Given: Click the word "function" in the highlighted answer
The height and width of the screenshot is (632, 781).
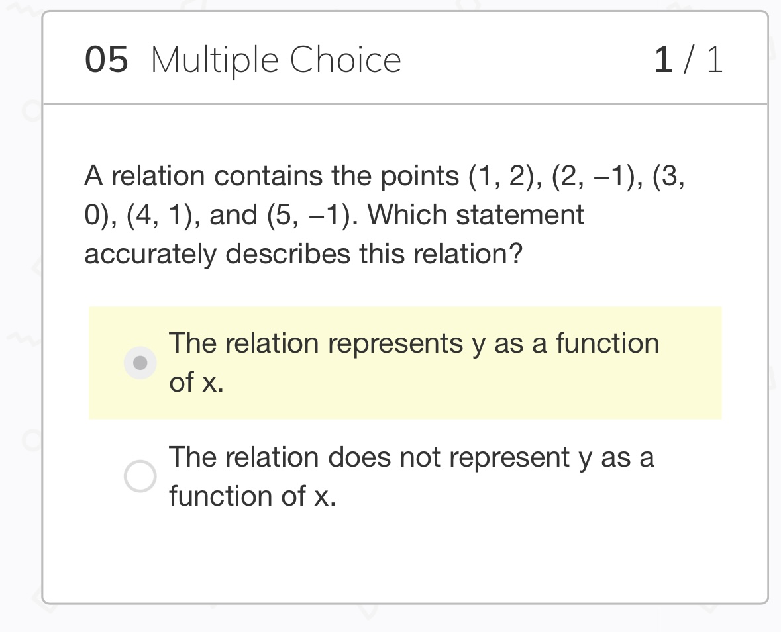Looking at the screenshot, I should [x=607, y=344].
